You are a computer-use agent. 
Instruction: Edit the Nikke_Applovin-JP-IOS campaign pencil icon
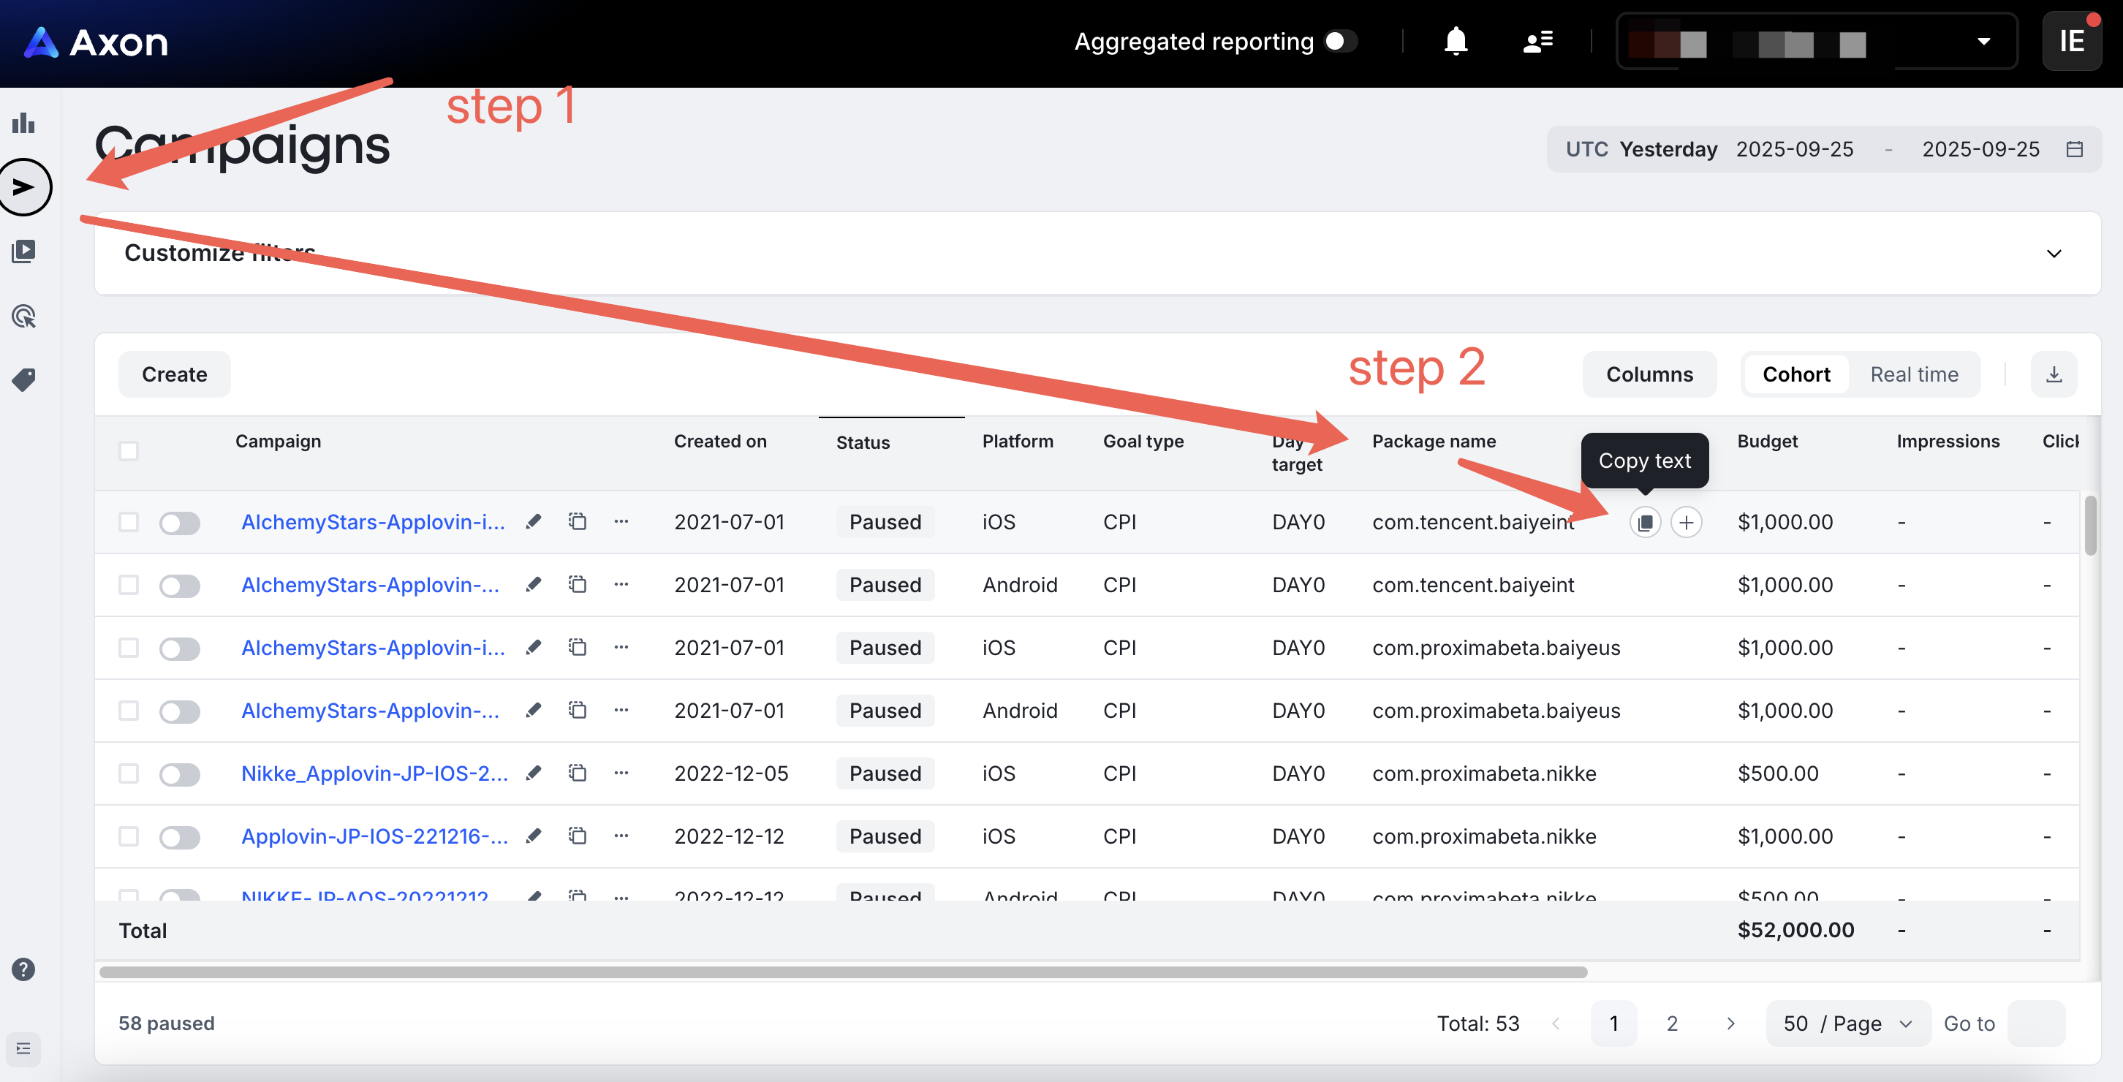pyautogui.click(x=534, y=773)
